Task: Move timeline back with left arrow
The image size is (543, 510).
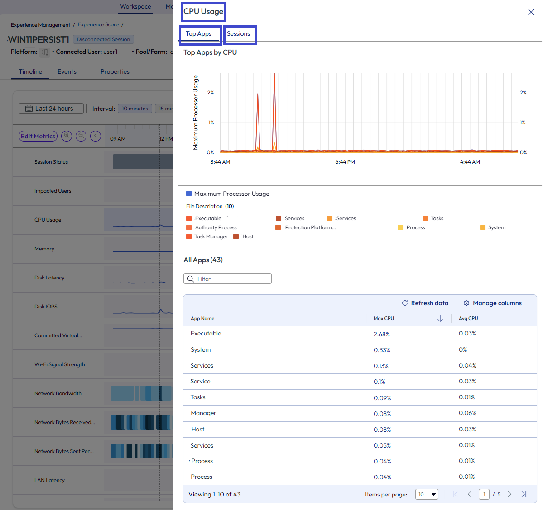Action: pos(96,136)
